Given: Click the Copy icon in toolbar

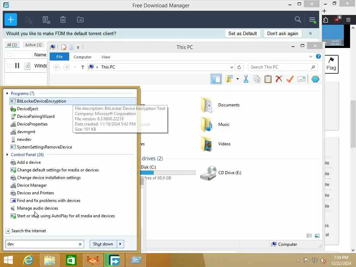Looking at the screenshot, I should pos(257,79).
